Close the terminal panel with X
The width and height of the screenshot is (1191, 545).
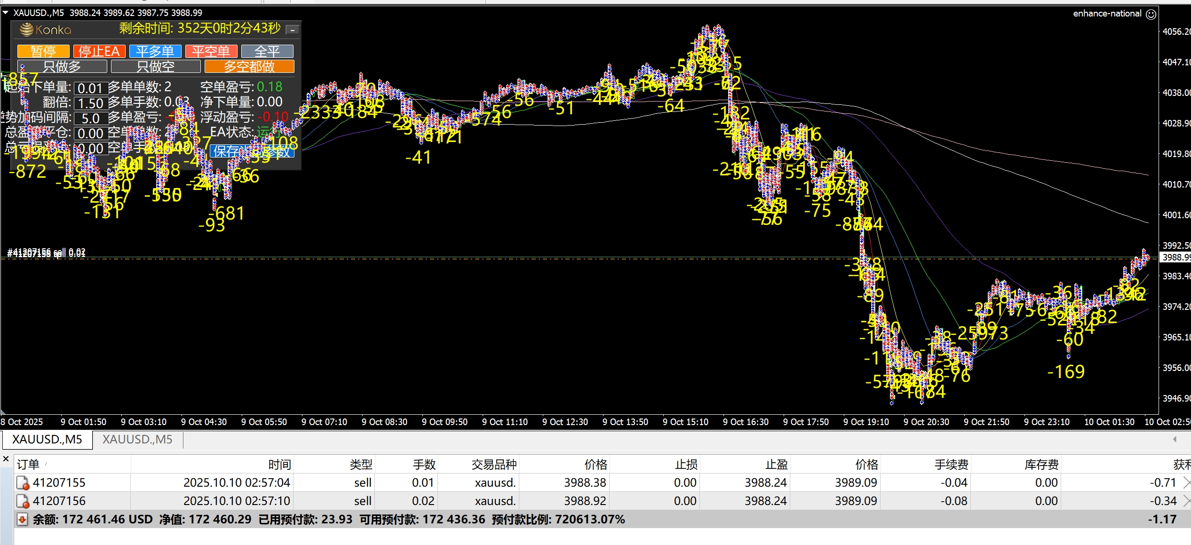[6, 459]
